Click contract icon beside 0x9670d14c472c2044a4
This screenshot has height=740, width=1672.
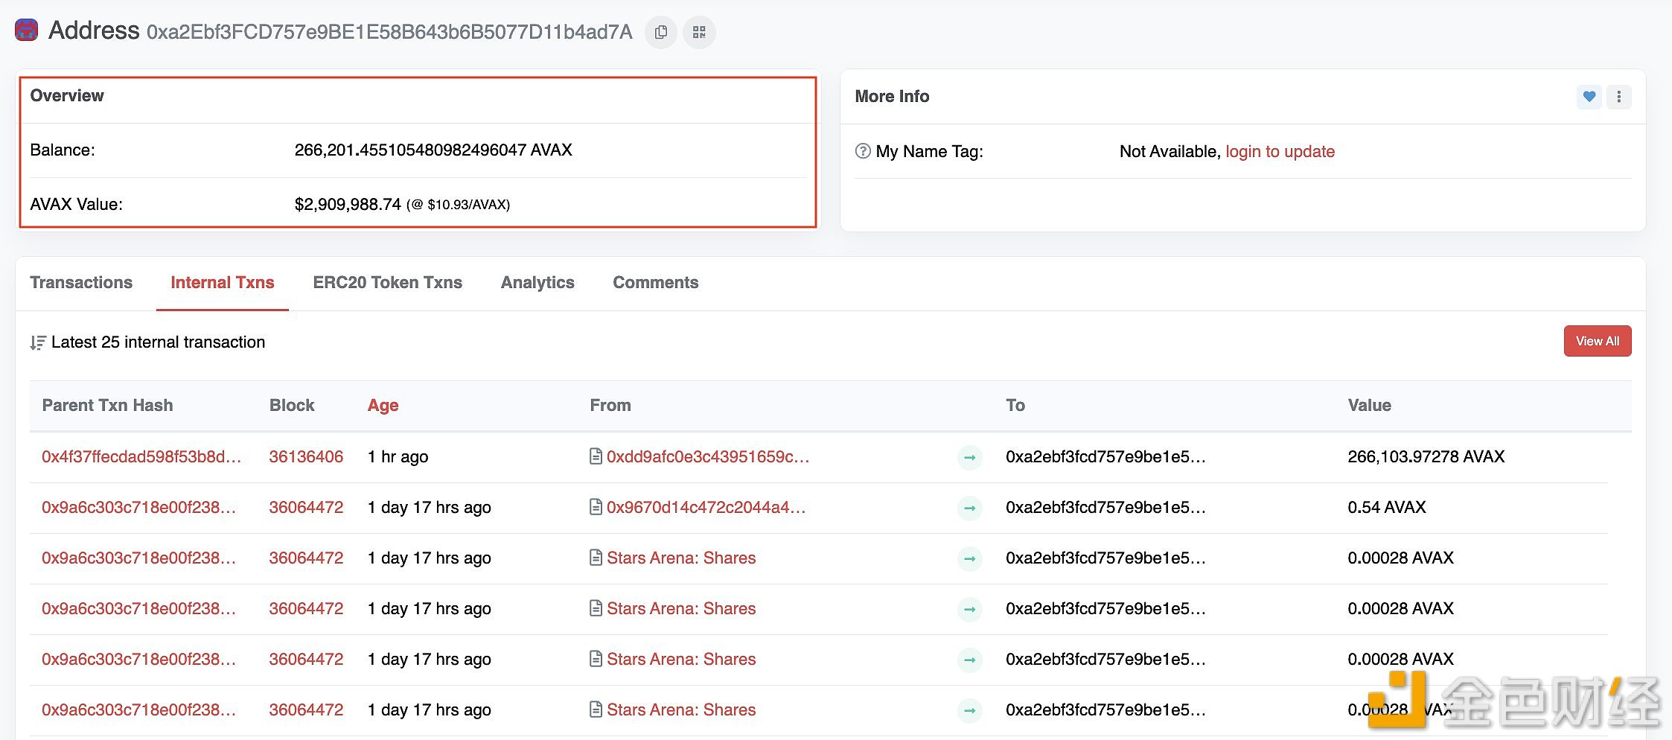(596, 507)
